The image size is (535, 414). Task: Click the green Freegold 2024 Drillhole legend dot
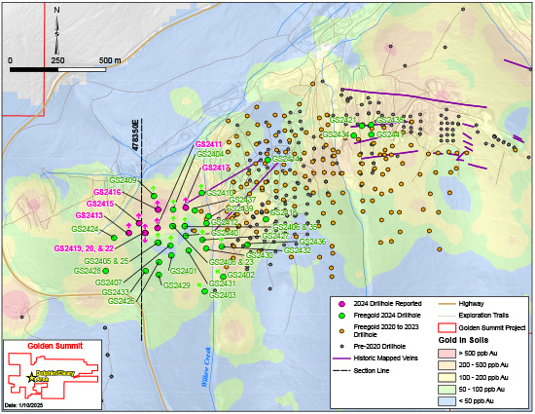coord(341,316)
